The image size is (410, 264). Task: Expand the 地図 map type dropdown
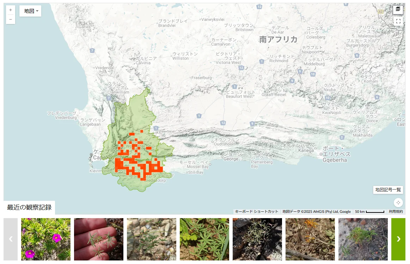31,11
